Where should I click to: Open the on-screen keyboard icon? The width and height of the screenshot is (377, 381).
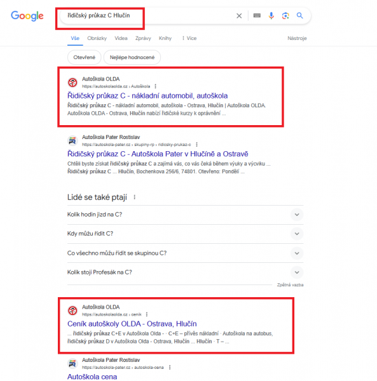(x=257, y=15)
